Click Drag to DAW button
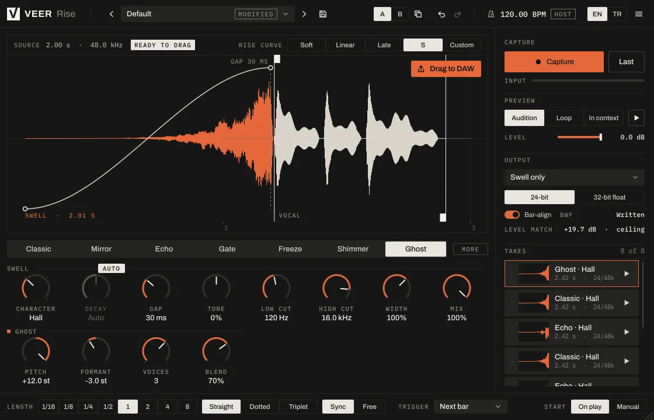Image resolution: width=654 pixels, height=420 pixels. [x=446, y=69]
